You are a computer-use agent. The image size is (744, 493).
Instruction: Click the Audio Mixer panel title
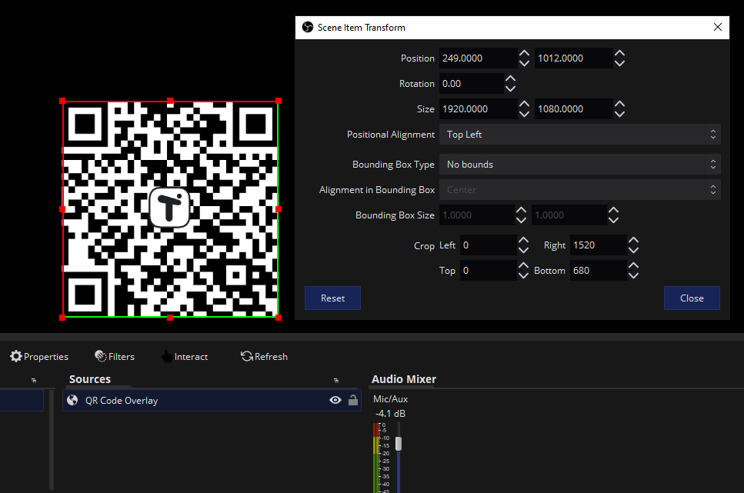404,379
